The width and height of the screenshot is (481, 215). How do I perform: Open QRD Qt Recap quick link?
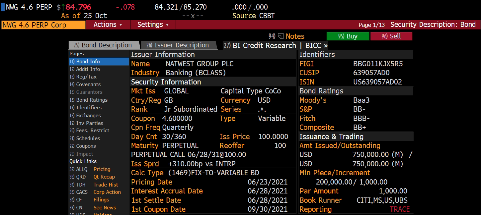tap(92, 177)
